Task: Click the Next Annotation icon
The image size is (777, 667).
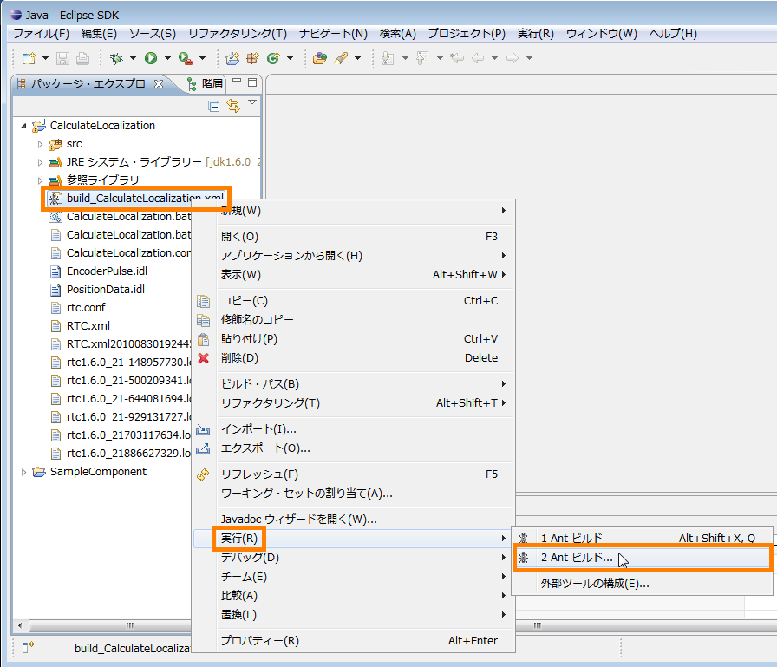Action: tap(388, 58)
